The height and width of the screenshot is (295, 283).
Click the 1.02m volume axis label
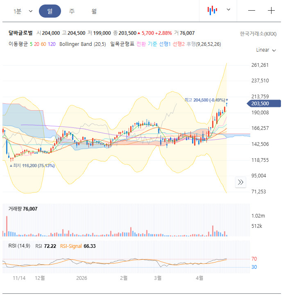point(258,216)
